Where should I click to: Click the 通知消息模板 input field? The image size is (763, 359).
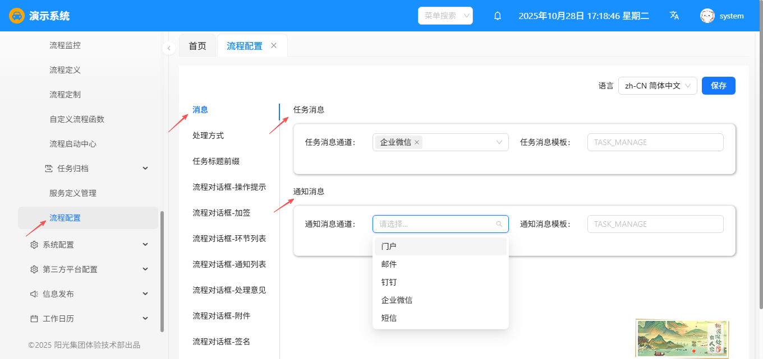pos(655,224)
